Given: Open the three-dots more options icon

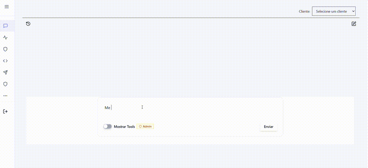Looking at the screenshot, I should [5, 96].
